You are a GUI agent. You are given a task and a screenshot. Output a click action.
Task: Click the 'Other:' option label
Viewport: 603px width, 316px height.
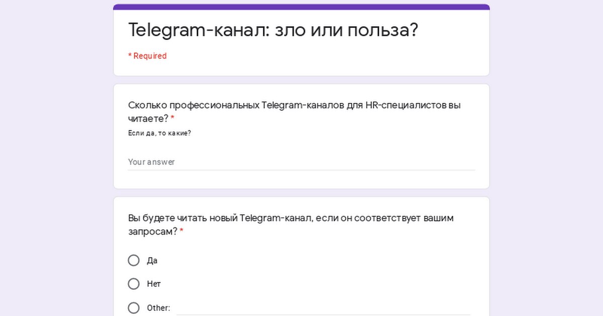tap(158, 308)
